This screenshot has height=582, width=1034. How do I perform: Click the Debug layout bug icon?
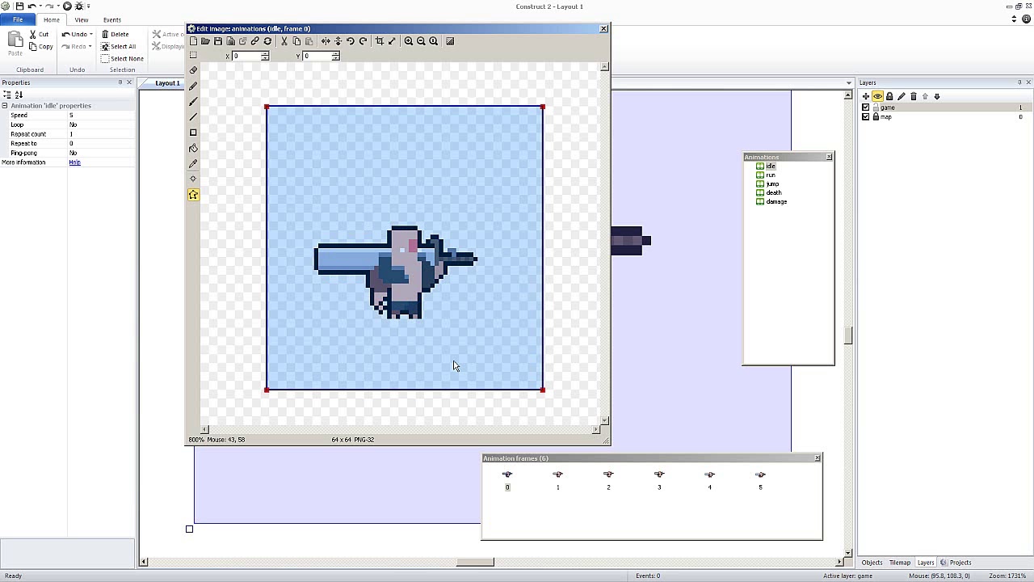coord(78,6)
